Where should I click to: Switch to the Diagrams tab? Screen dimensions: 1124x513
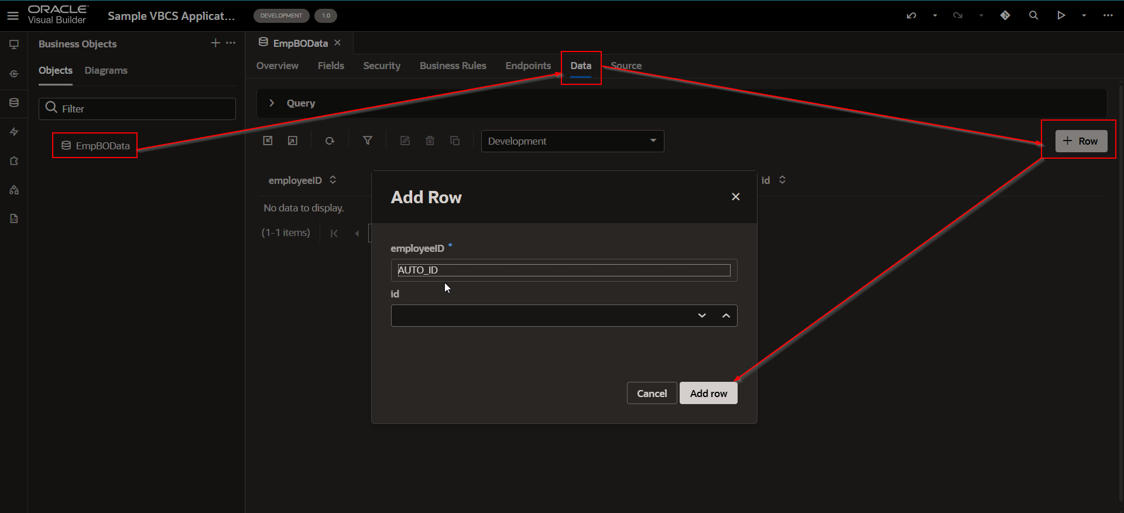(106, 70)
